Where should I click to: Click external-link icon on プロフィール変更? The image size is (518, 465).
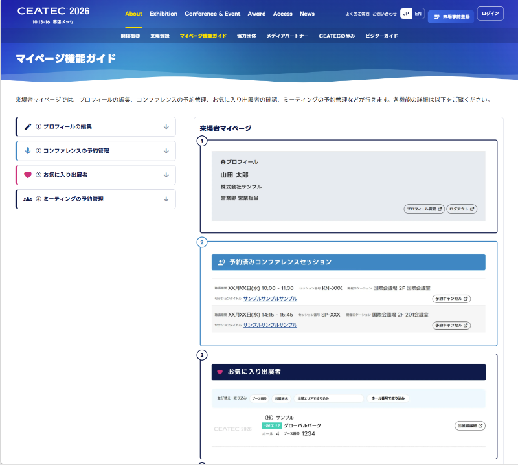(x=440, y=209)
